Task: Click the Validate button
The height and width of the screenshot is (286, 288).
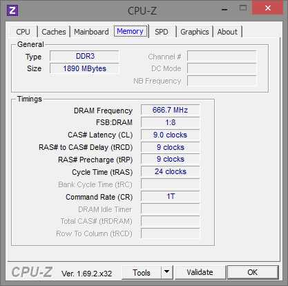Action: click(200, 272)
